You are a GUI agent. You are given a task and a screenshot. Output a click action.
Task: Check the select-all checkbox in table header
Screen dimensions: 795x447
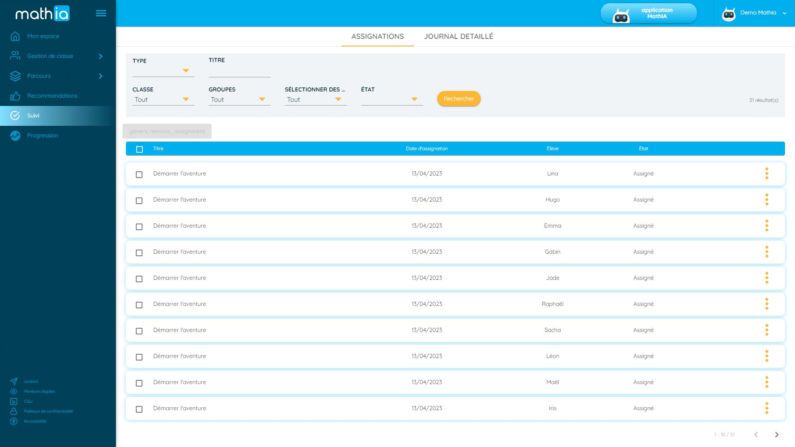click(x=140, y=149)
